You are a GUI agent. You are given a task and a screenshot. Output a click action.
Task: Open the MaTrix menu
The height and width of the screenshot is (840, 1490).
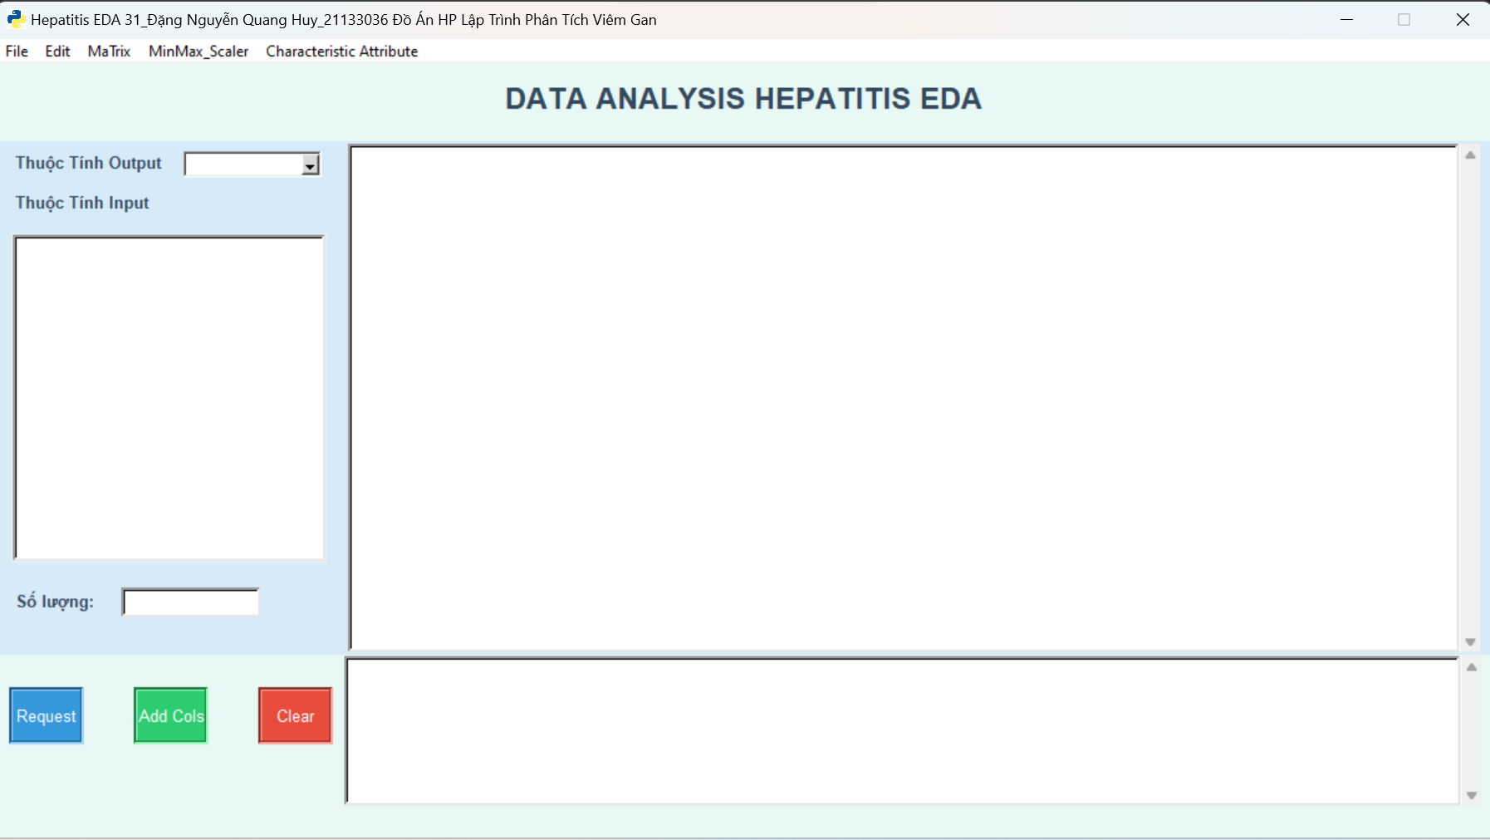pos(108,51)
